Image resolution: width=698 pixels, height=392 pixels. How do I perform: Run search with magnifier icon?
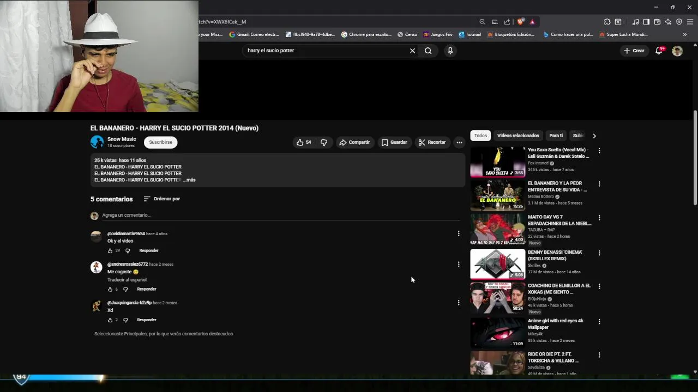(428, 51)
